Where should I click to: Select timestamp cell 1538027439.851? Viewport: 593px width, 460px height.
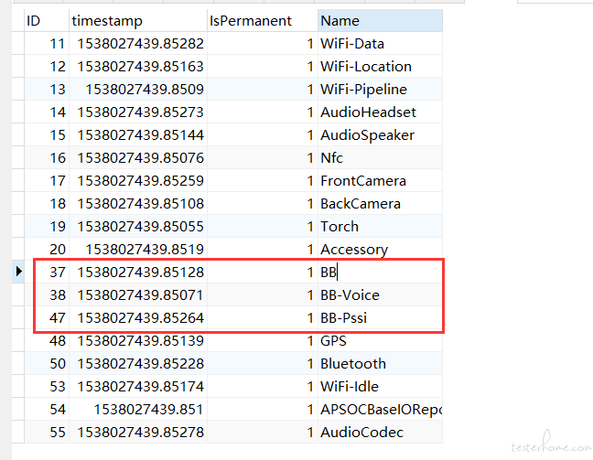pyautogui.click(x=138, y=409)
